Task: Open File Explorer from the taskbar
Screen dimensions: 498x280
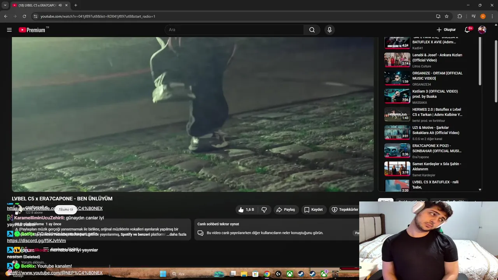Action: (x=244, y=274)
